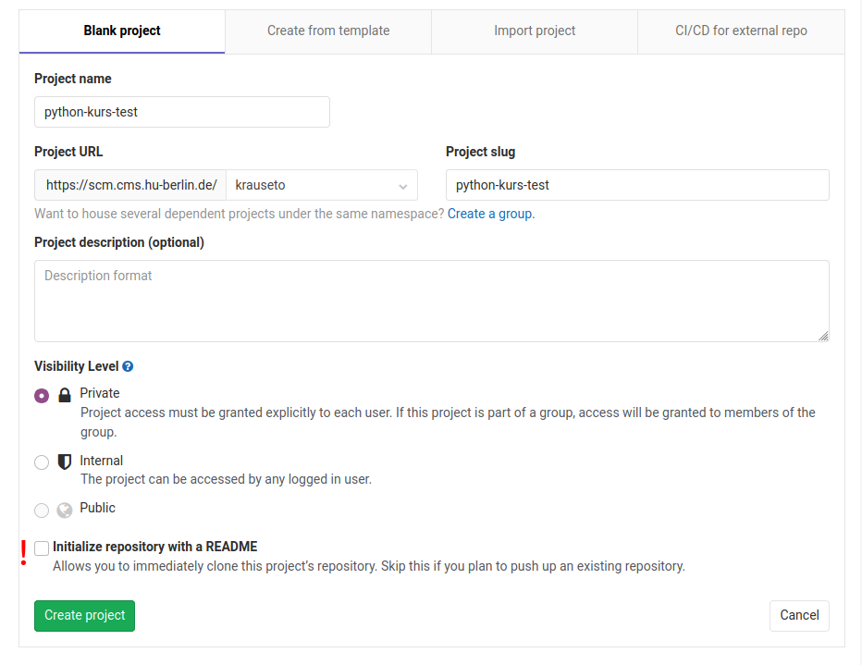Click the description box resize handle

(x=823, y=336)
